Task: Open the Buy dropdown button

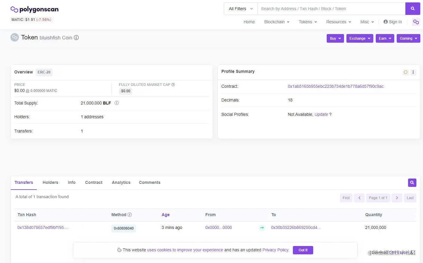Action: click(x=335, y=39)
